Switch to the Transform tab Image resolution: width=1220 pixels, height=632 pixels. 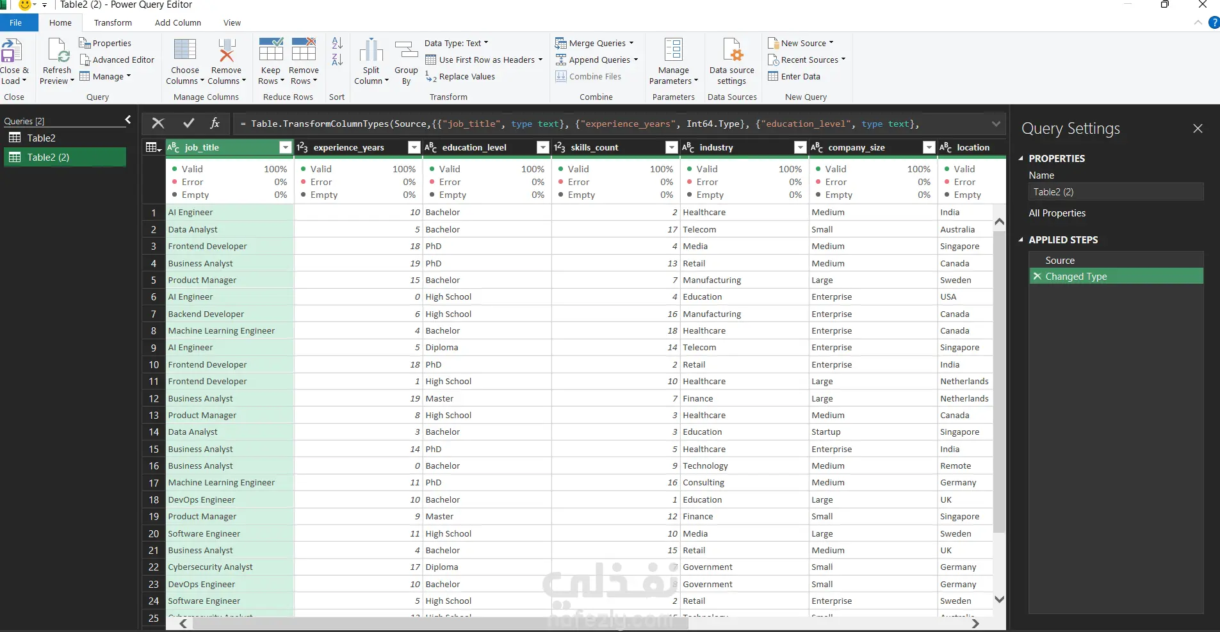pos(113,22)
